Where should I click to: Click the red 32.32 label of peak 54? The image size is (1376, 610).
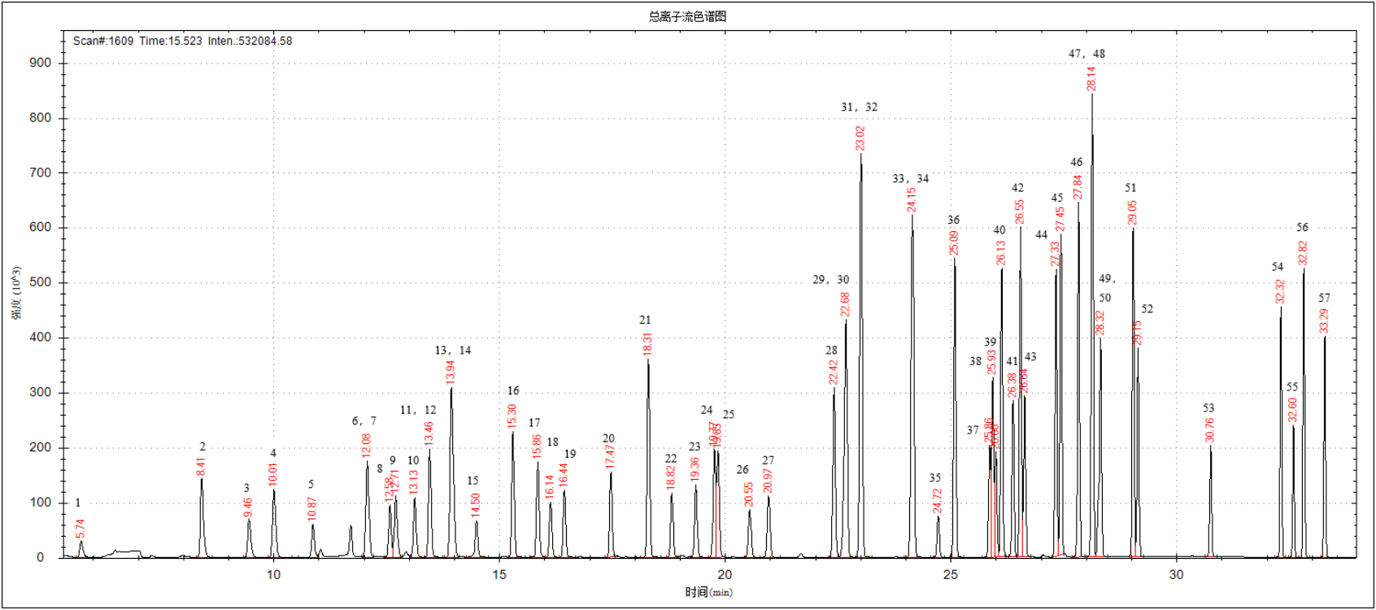coord(1280,292)
